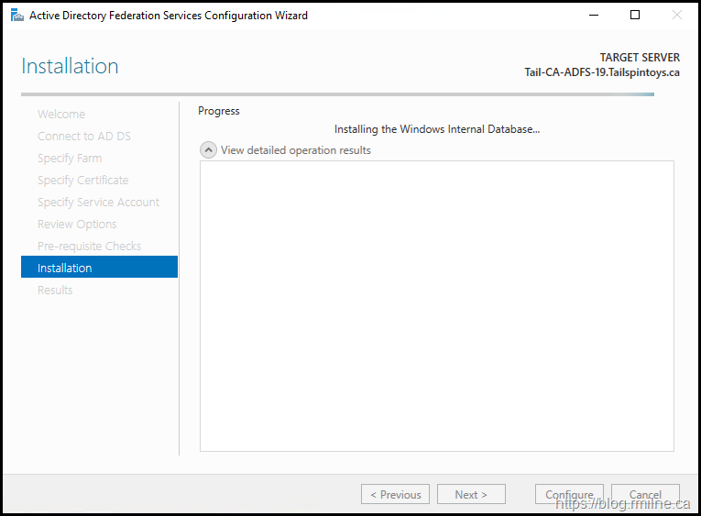Minimize the configuration wizard window

[x=593, y=16]
